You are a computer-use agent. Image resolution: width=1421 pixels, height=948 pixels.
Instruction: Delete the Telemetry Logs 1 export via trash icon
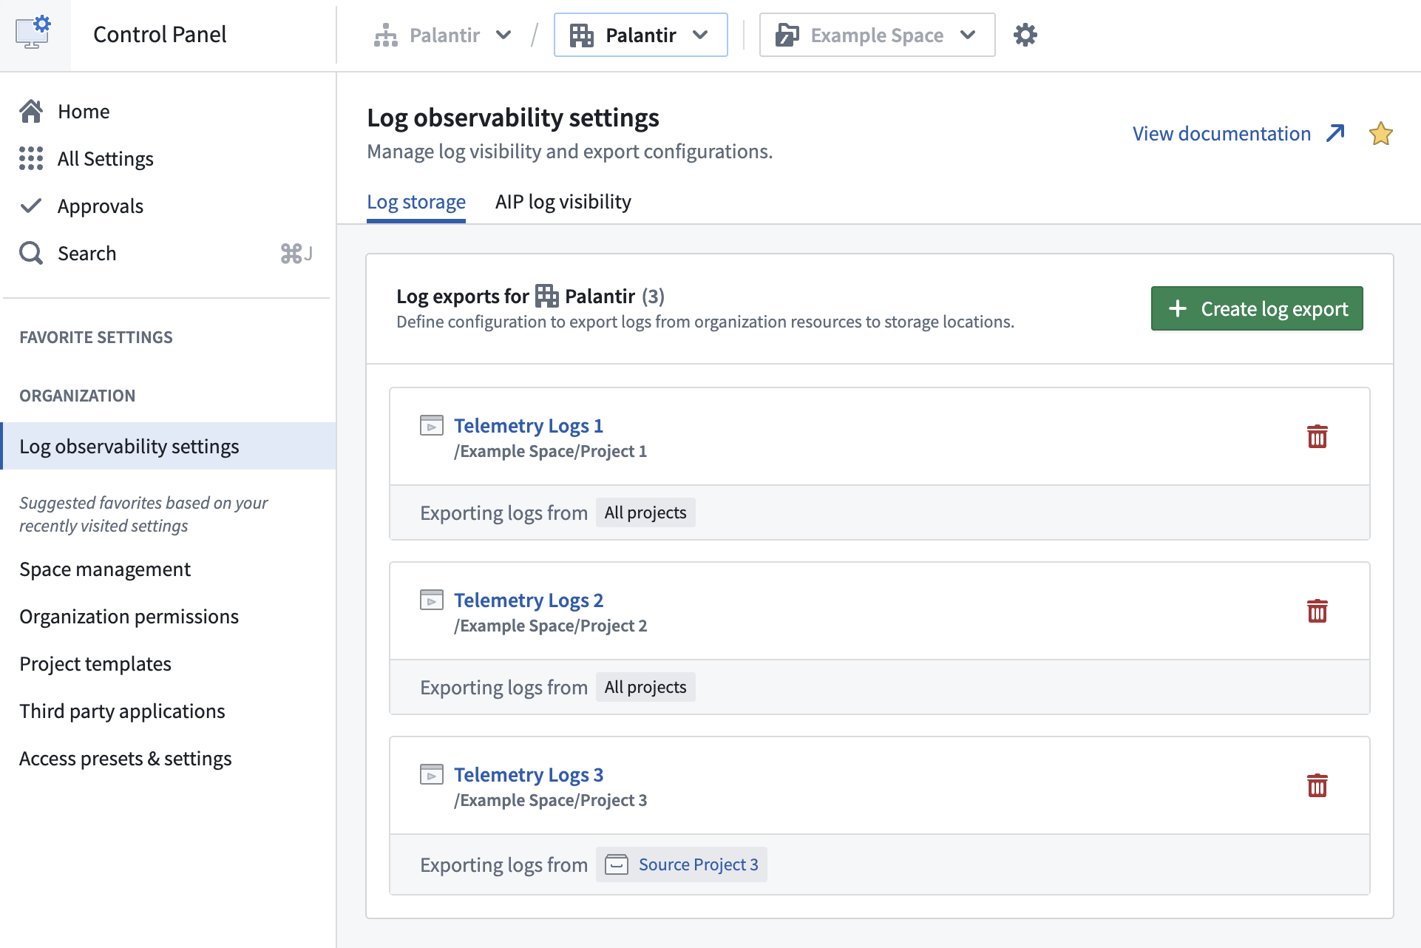[1317, 436]
